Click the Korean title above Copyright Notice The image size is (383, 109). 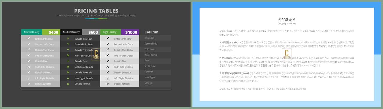287,19
